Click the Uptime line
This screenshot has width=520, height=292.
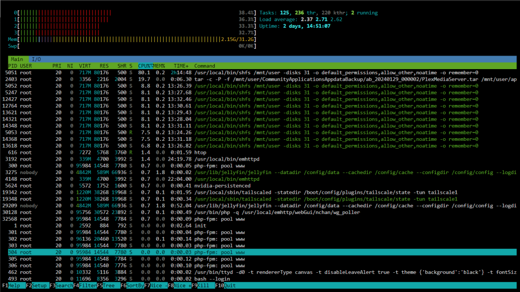pos(295,26)
